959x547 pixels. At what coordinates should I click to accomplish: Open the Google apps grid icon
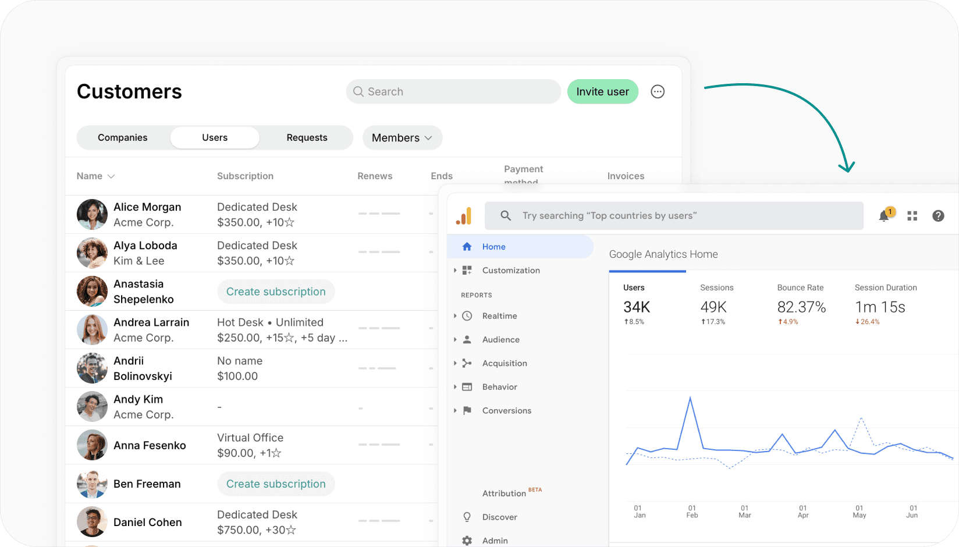(x=912, y=215)
